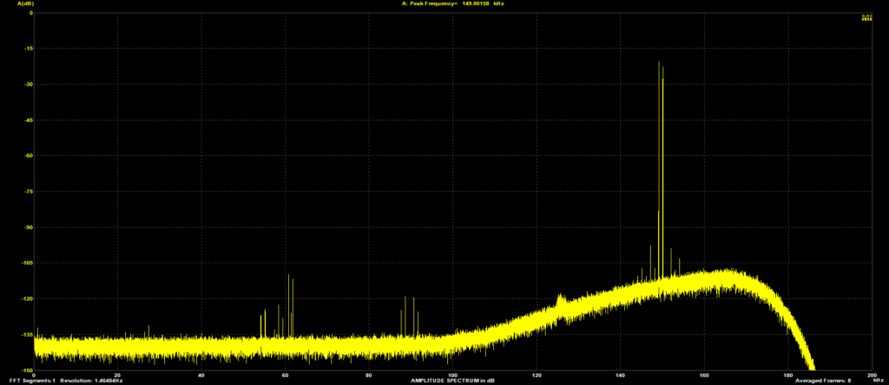889x385 pixels.
Task: Click the 200 tick at frequency axis end
Action: (869, 375)
